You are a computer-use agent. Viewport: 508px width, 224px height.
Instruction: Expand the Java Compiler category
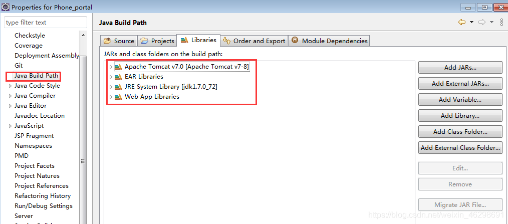(11, 96)
